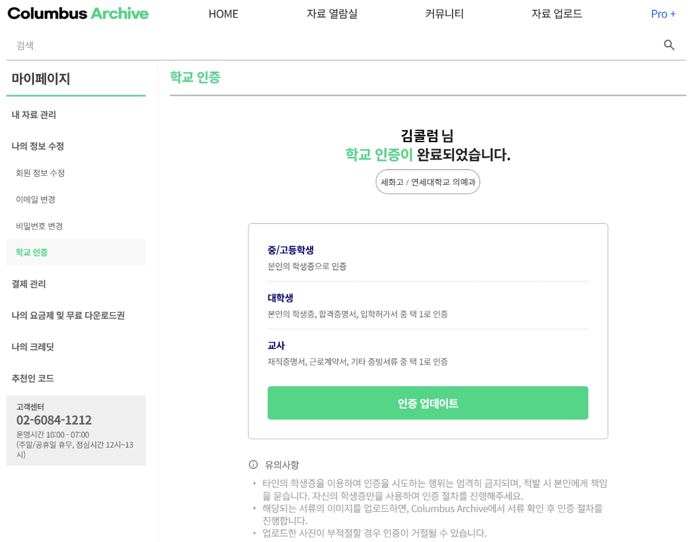Go to the 커뮤니티 menu
The image size is (693, 542).
445,14
